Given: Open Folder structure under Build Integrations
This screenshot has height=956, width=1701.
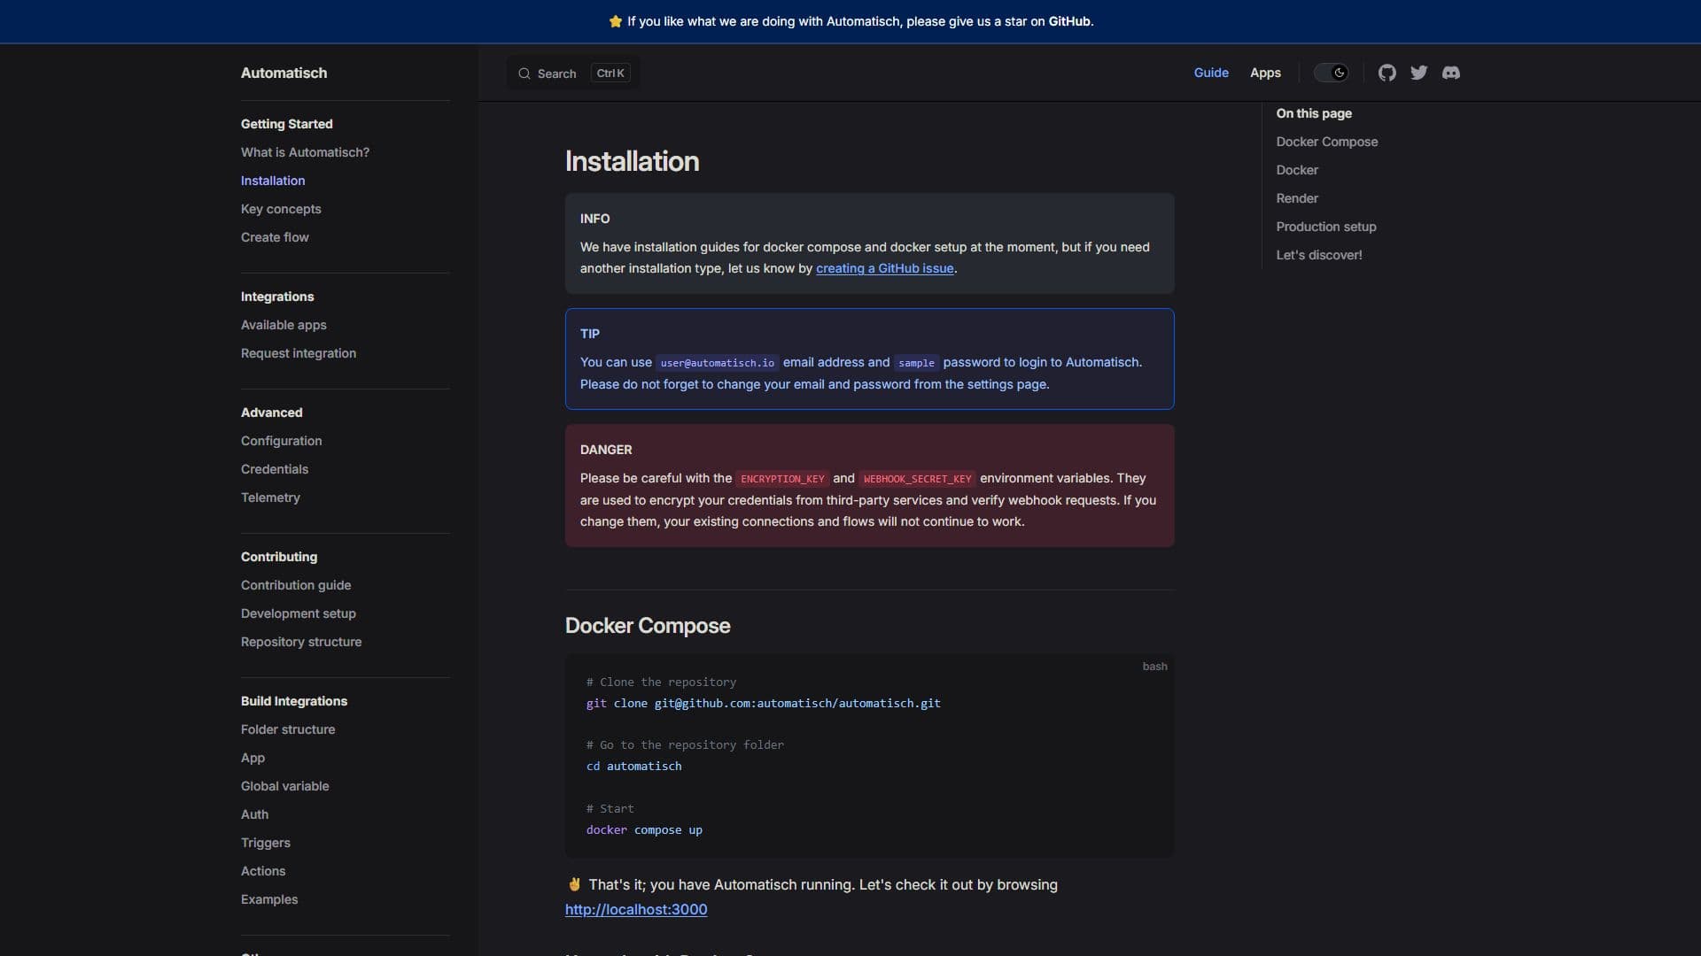Looking at the screenshot, I should pyautogui.click(x=288, y=729).
